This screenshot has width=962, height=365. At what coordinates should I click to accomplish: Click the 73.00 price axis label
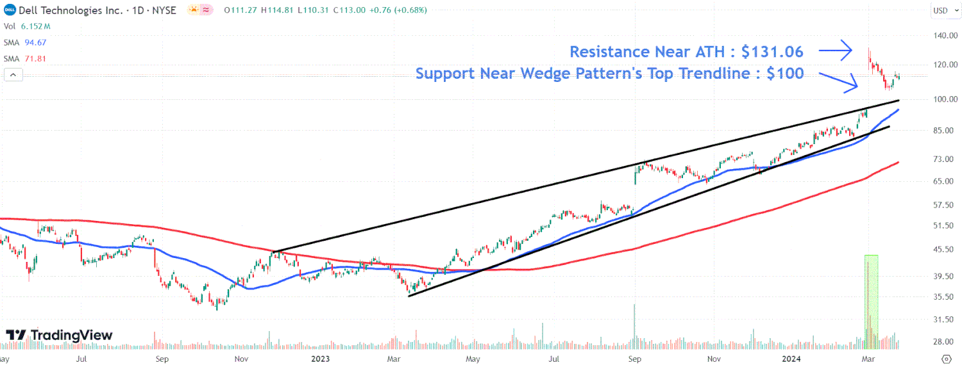point(943,159)
